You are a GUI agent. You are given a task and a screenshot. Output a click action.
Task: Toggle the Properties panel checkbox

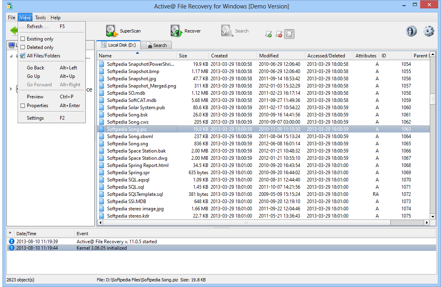23,106
